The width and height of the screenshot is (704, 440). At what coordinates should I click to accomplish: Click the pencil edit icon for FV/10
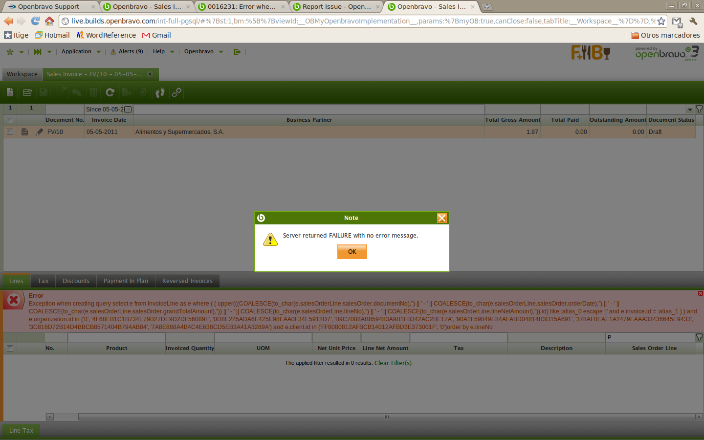(x=40, y=132)
